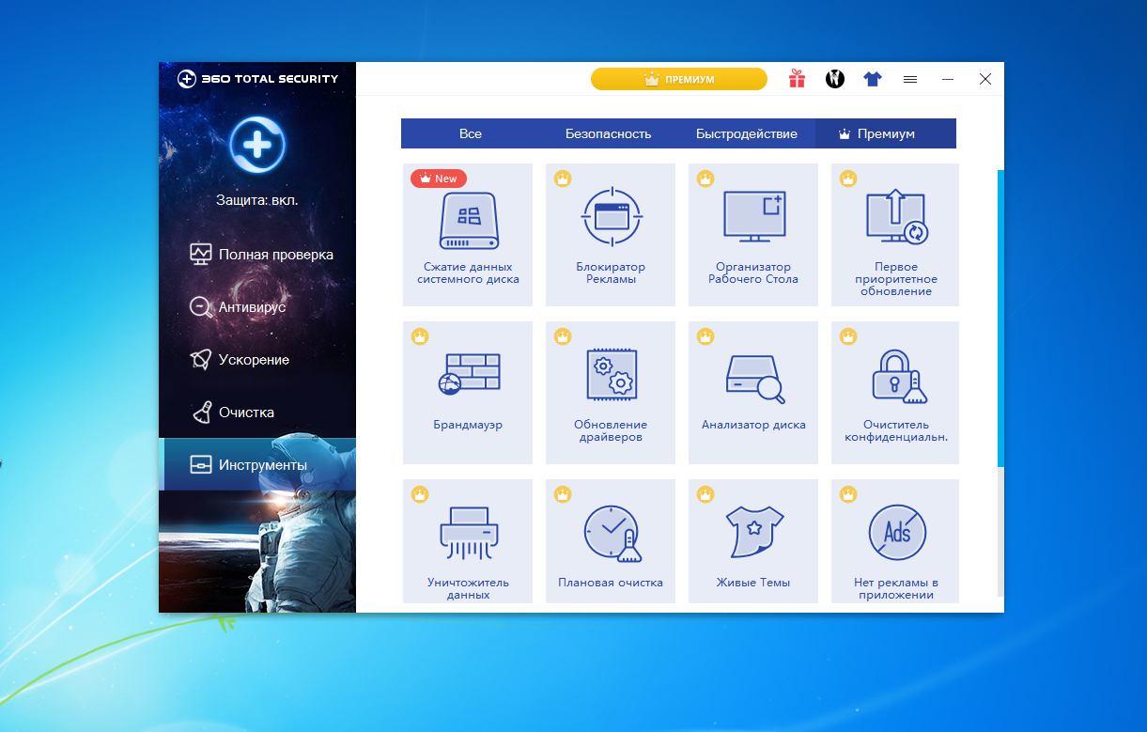
Task: Launch the Блокиратор Рекламы ad blocker
Action: 611,234
